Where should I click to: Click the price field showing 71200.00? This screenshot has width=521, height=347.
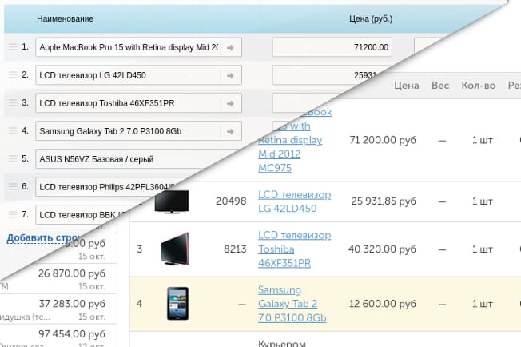[x=332, y=47]
